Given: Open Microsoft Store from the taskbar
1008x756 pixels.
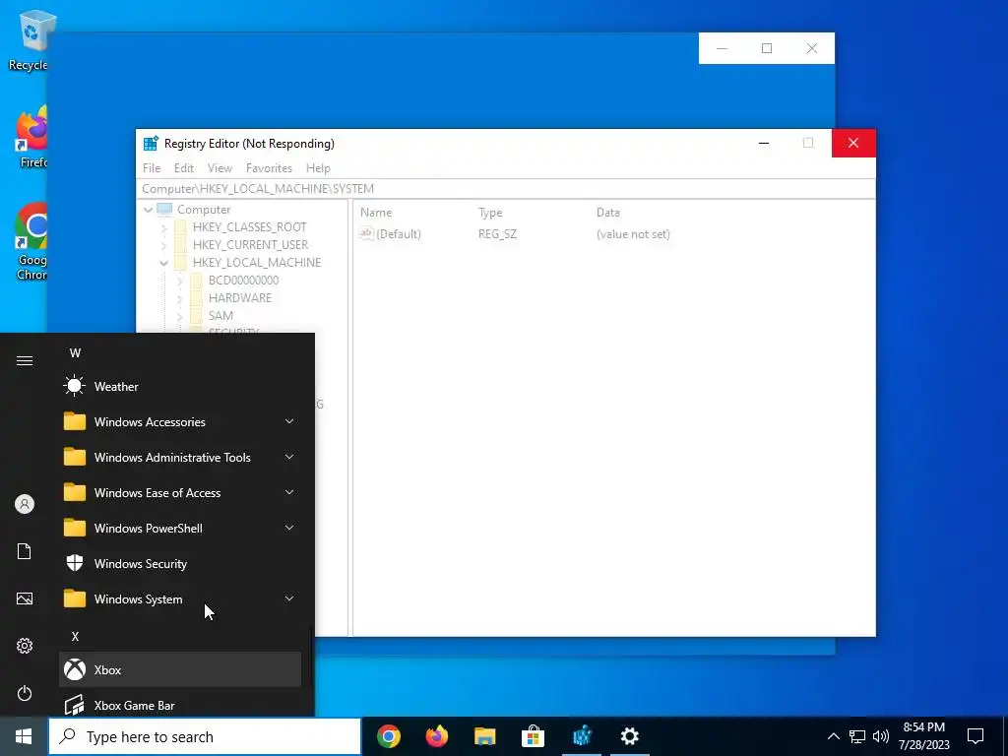Looking at the screenshot, I should pos(533,736).
